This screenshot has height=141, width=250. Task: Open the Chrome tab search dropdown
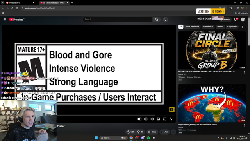click(x=3, y=3)
